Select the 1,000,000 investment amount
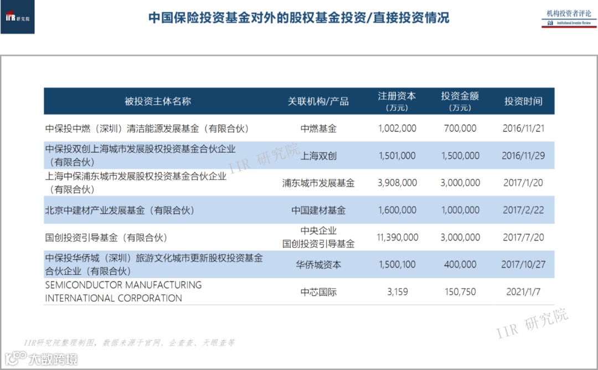This screenshot has height=370, width=598. point(460,210)
